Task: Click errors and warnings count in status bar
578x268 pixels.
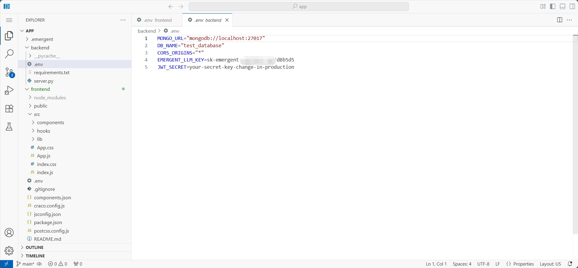Action: point(57,264)
